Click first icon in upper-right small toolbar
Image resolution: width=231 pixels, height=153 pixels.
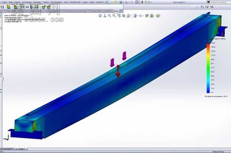(x=202, y=7)
